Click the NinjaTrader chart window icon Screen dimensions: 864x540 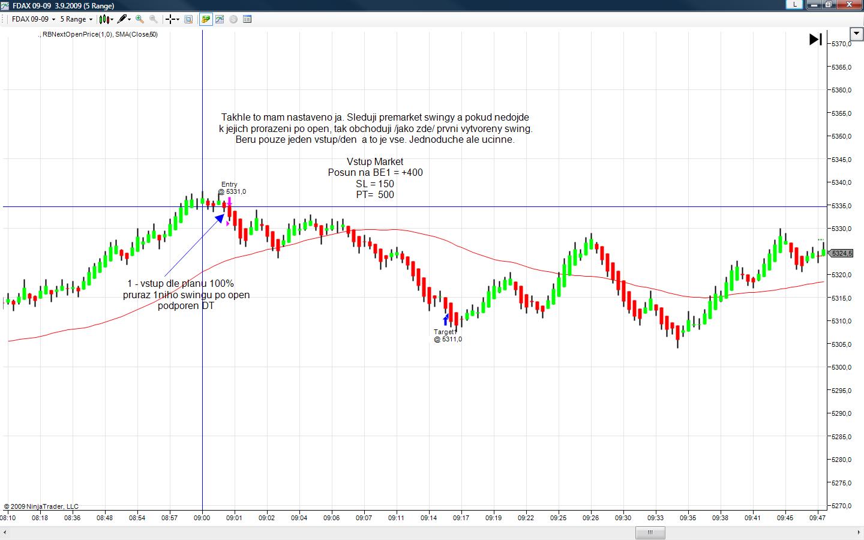click(5, 5)
